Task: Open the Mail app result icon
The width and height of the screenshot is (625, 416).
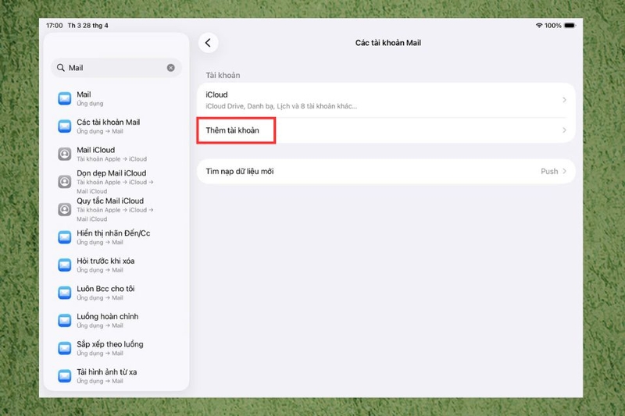Action: [65, 98]
